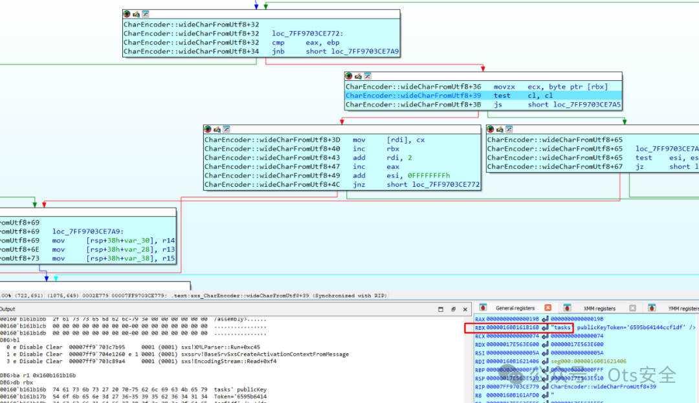Click the group-nodes icon on the test esi block
699x403 pixels.
509,129
